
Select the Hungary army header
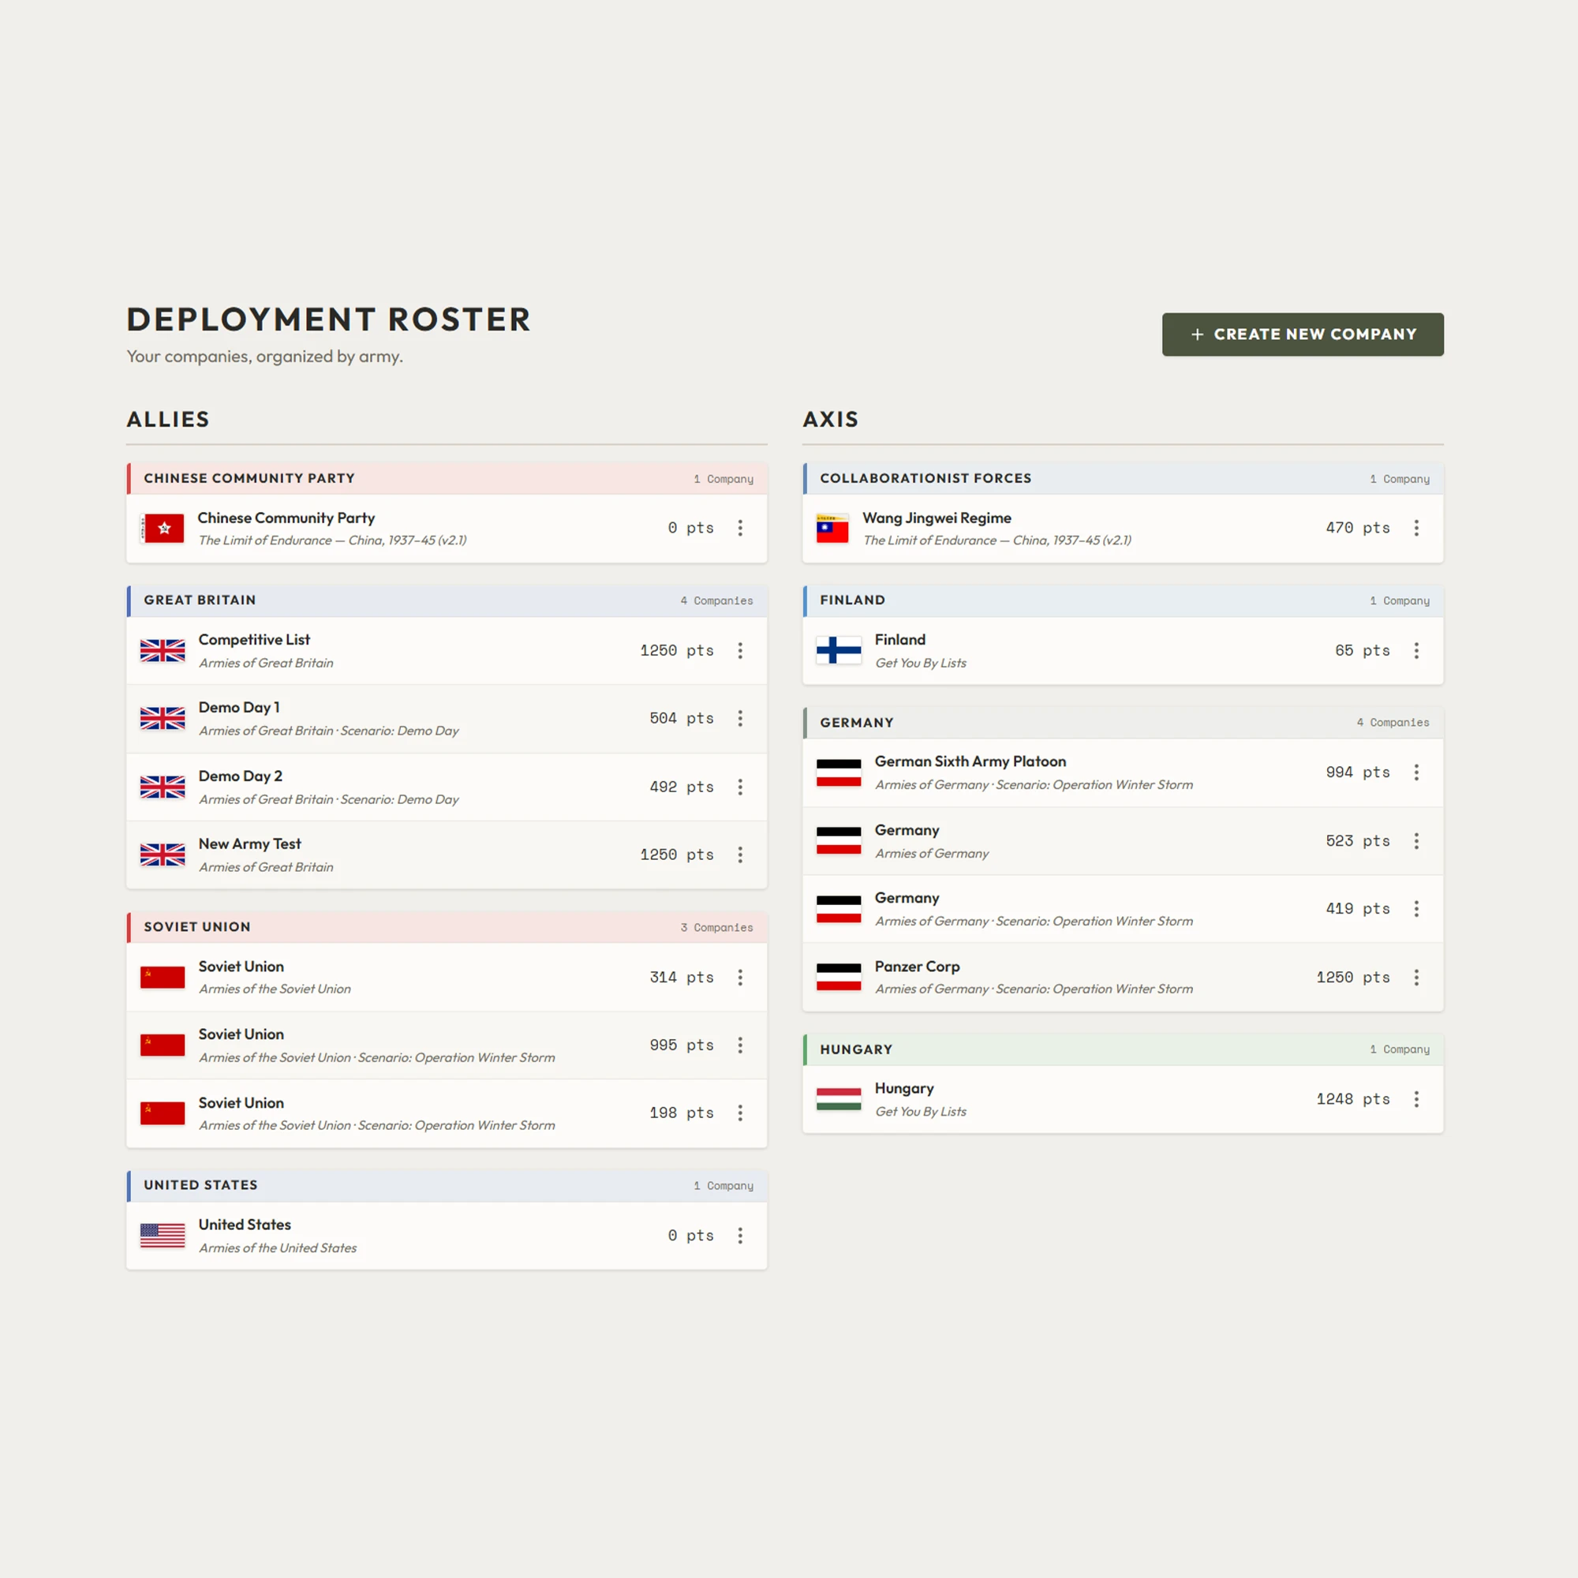pyautogui.click(x=1123, y=1049)
